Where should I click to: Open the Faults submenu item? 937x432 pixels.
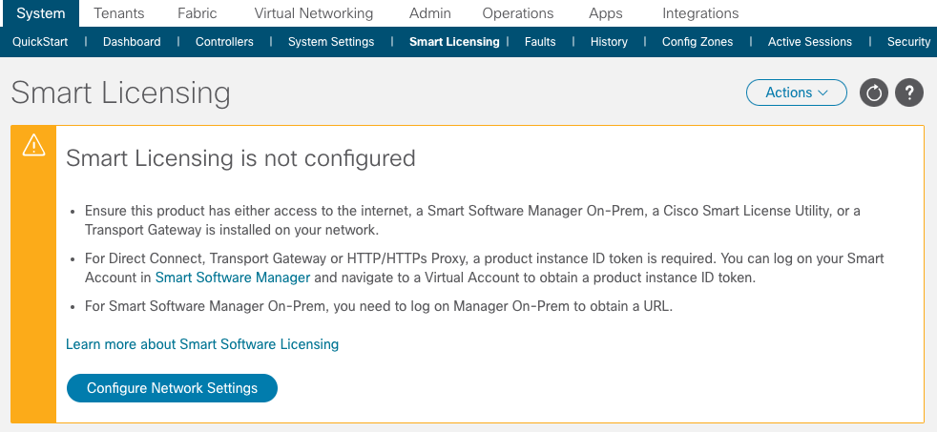[540, 42]
